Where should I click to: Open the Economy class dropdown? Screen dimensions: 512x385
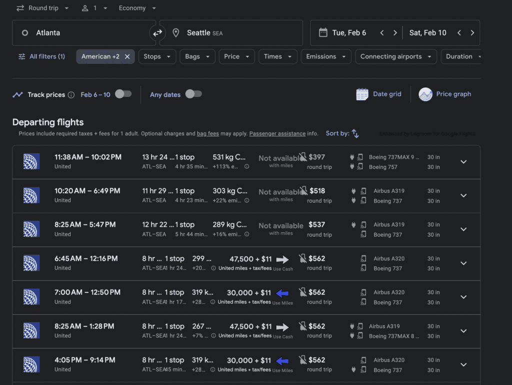tap(137, 8)
